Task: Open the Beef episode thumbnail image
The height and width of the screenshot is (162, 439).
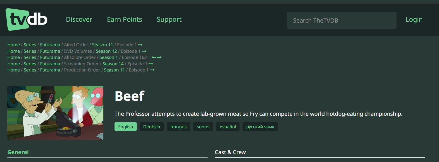Action: pos(55,113)
